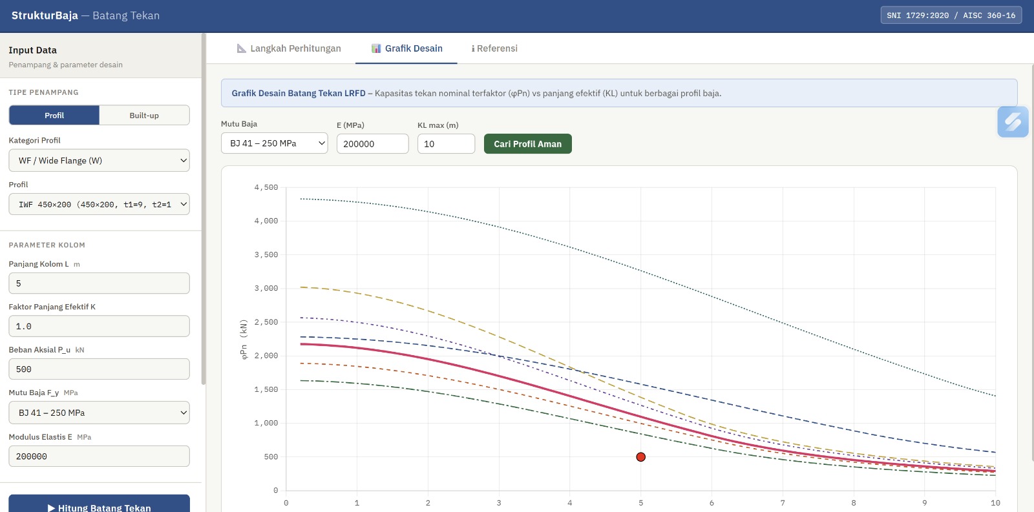Click the Panjang Kolom L input field
1034x512 pixels.
(x=99, y=283)
